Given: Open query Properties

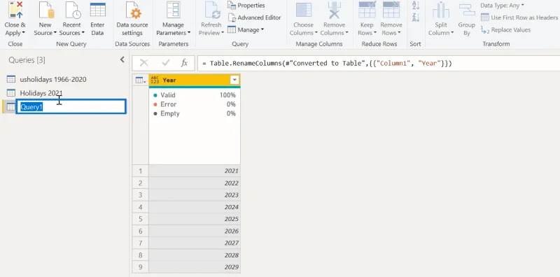Looking at the screenshot, I should [246, 6].
